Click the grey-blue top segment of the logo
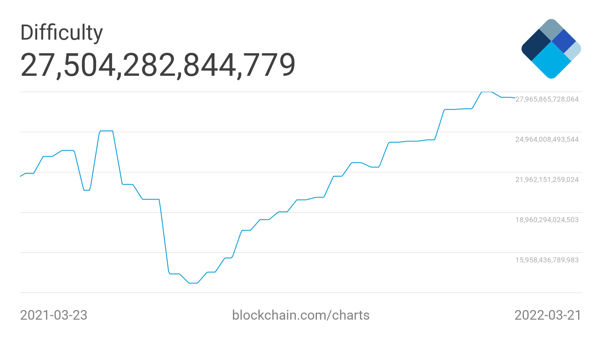This screenshot has width=602, height=339. point(551,29)
